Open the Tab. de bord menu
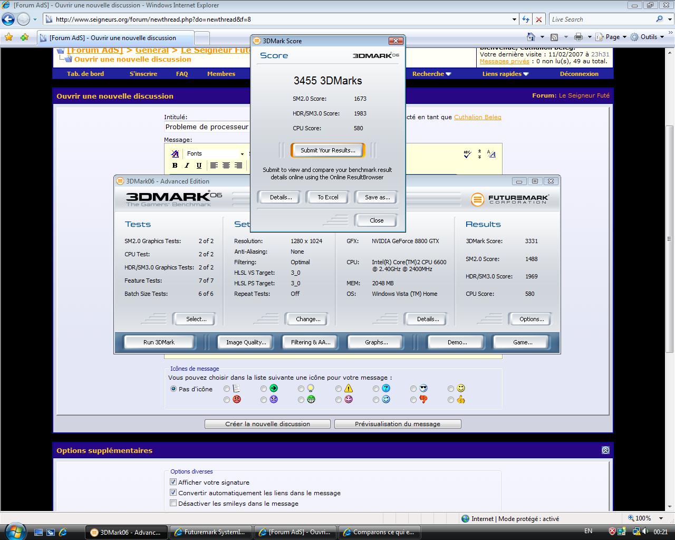Image resolution: width=675 pixels, height=540 pixels. [x=85, y=74]
